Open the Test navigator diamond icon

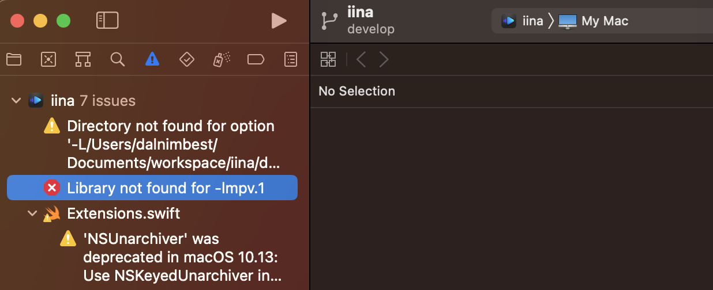point(186,59)
